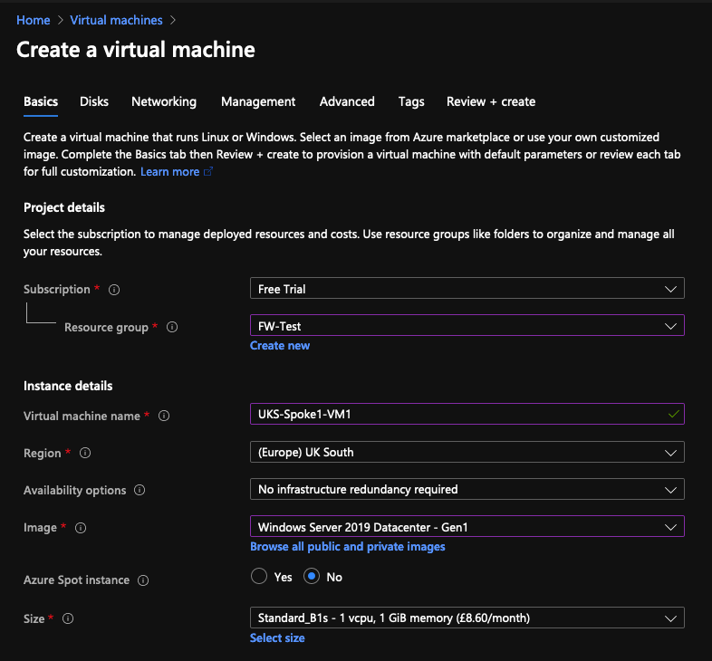Open the Subscription dropdown showing Free Trial
This screenshot has width=712, height=661.
pyautogui.click(x=467, y=288)
